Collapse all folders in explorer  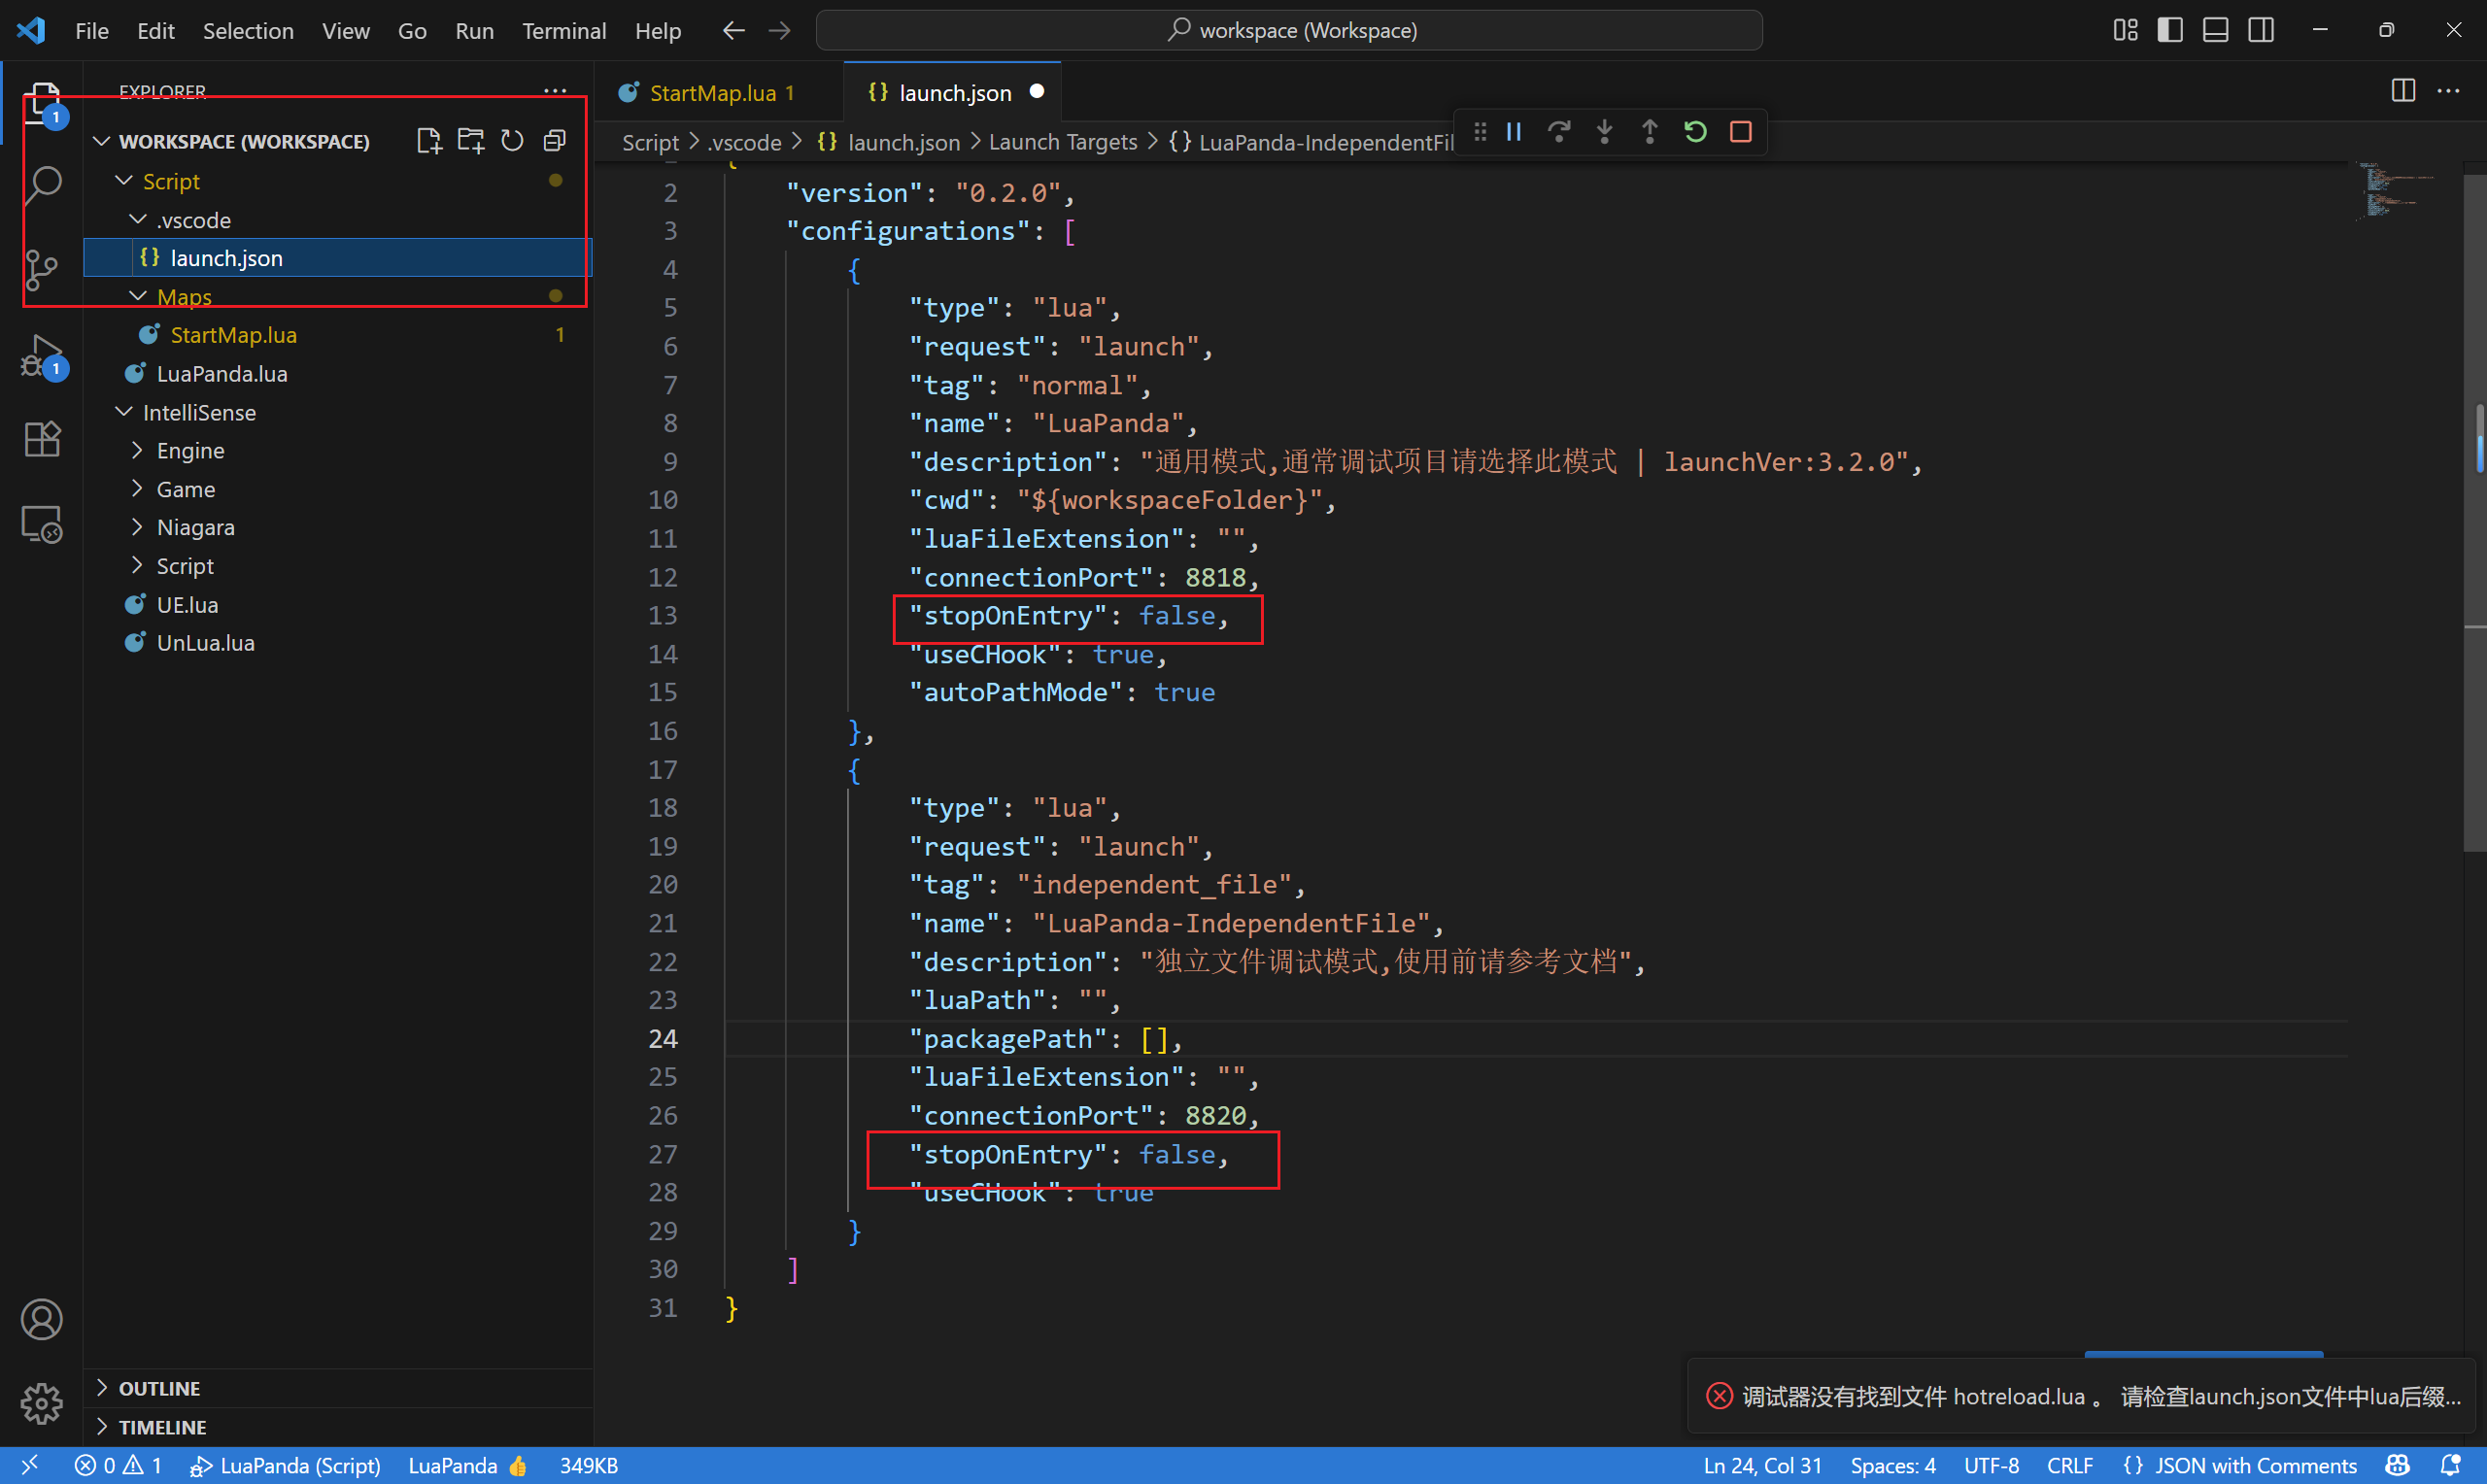pyautogui.click(x=554, y=141)
